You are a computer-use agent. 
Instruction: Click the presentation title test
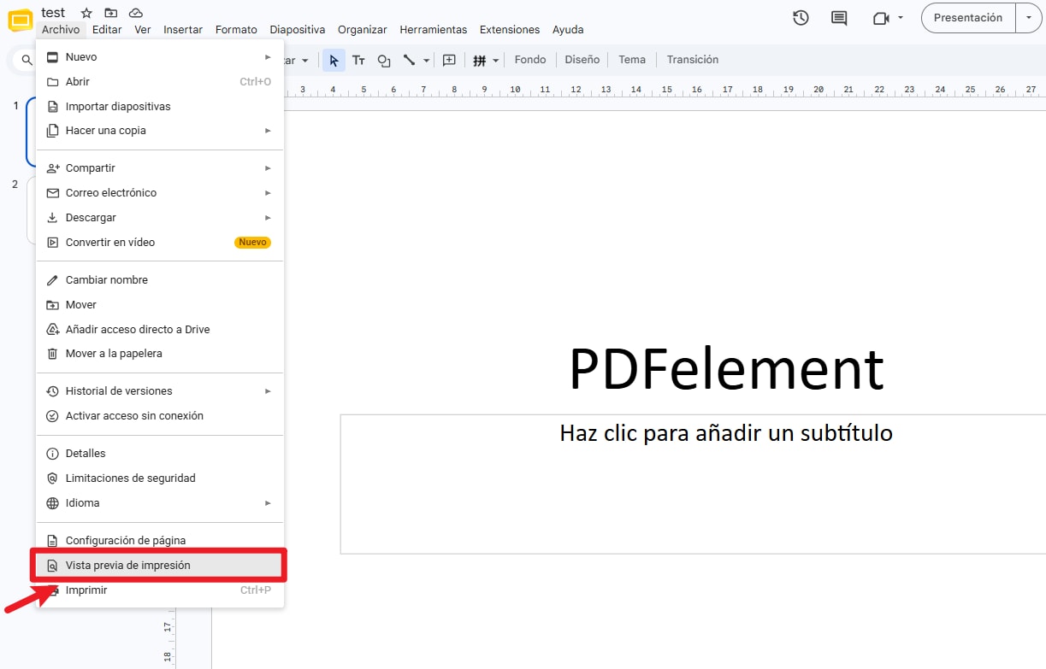pos(53,13)
